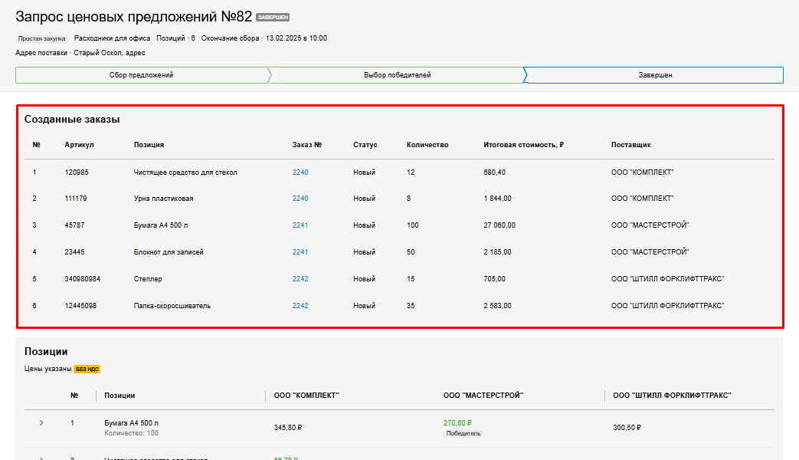Switch to the Сбор предложений step

142,75
